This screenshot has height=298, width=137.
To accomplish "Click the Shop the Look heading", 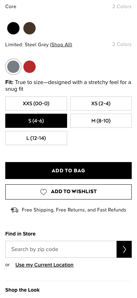I will pos(22,290).
